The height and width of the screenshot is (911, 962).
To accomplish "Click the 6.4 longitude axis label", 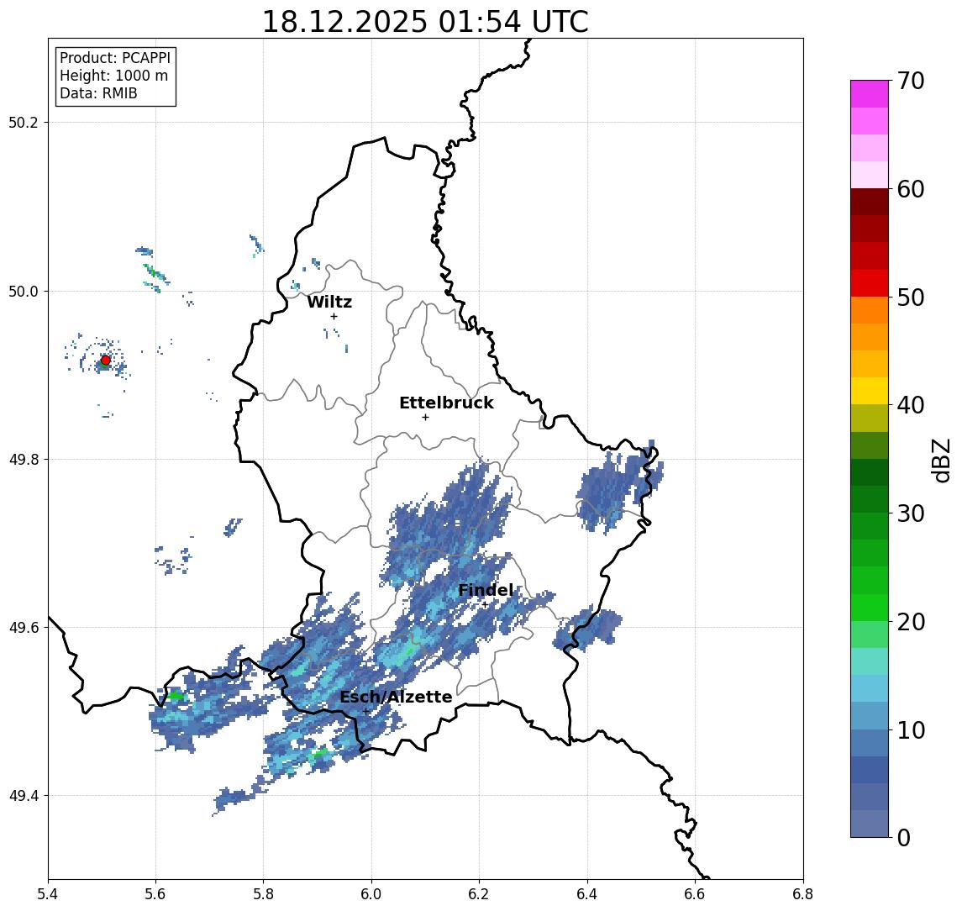I will click(x=587, y=894).
